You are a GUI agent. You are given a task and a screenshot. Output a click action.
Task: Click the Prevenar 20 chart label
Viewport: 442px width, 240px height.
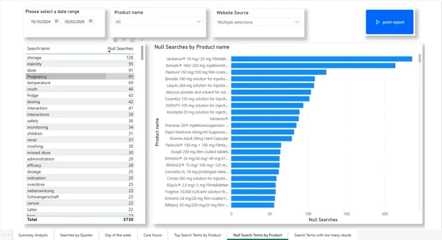(197, 126)
